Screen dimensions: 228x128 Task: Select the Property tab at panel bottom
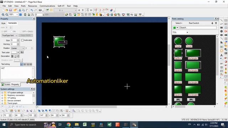(x=15, y=85)
